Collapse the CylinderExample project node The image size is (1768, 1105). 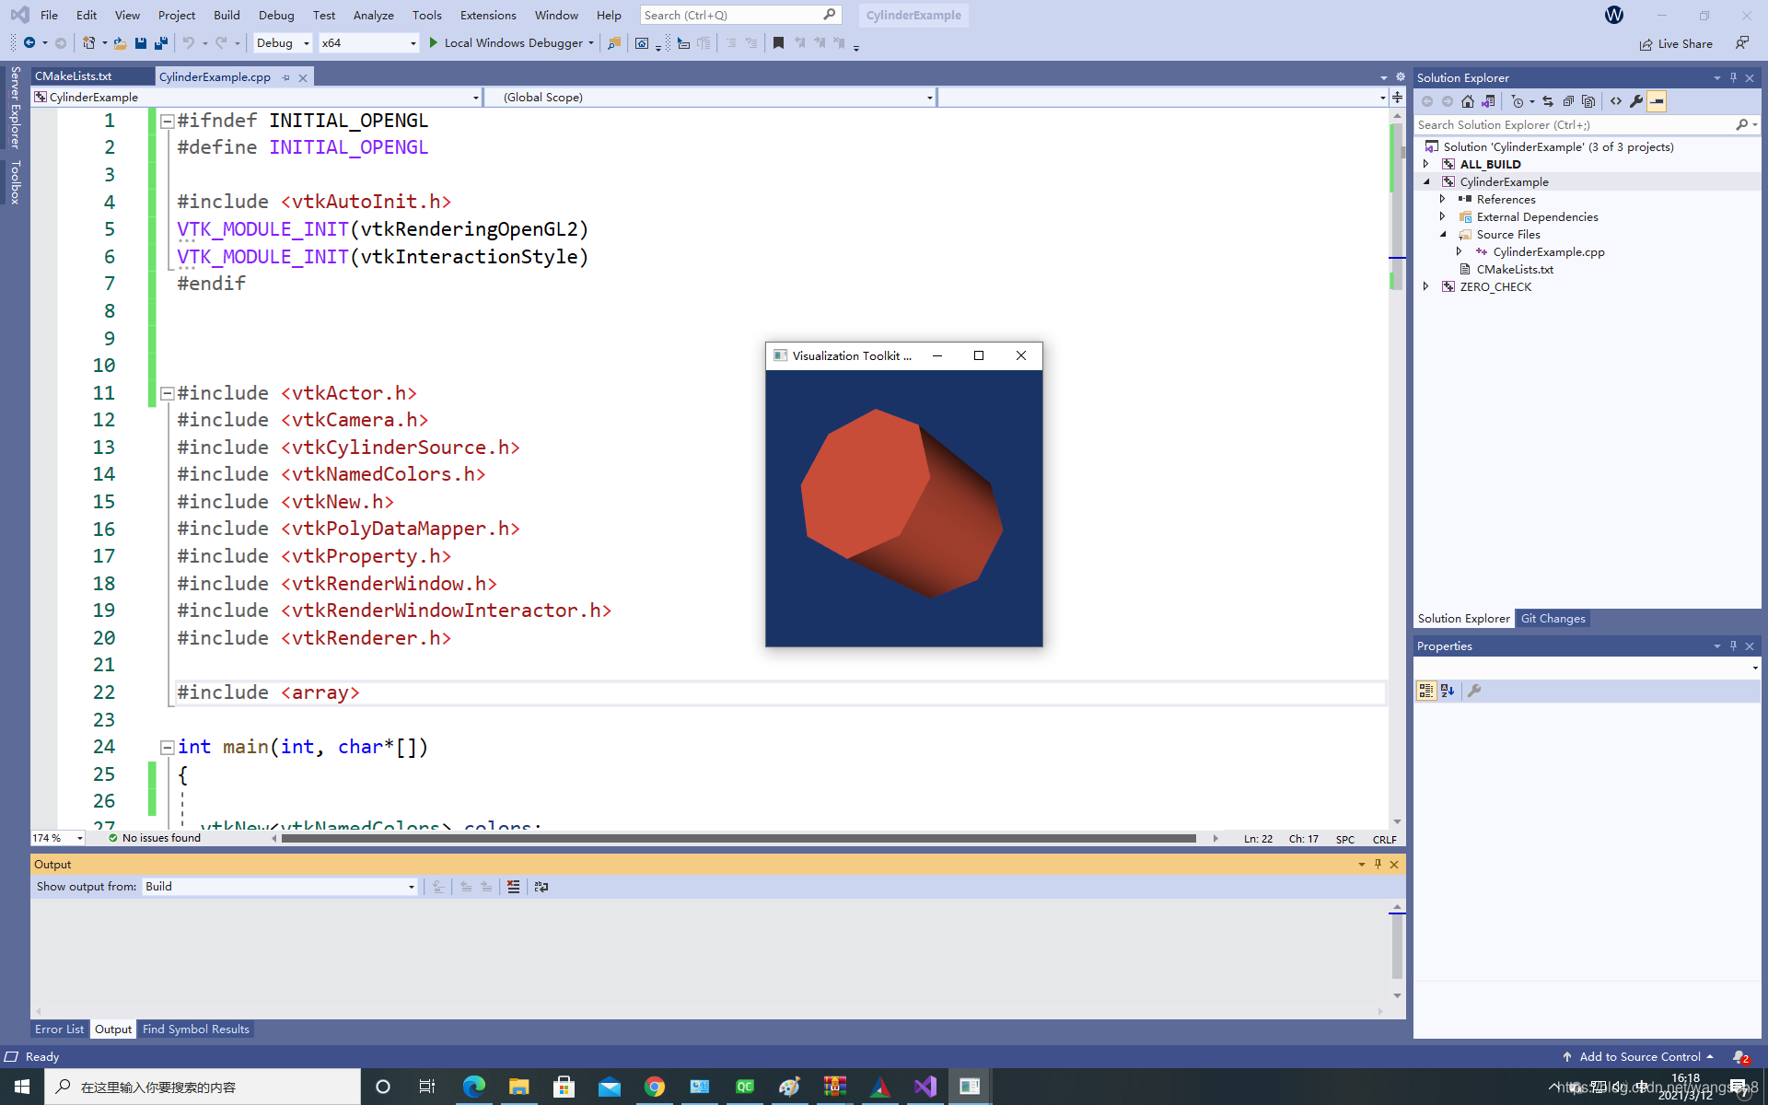click(x=1426, y=181)
